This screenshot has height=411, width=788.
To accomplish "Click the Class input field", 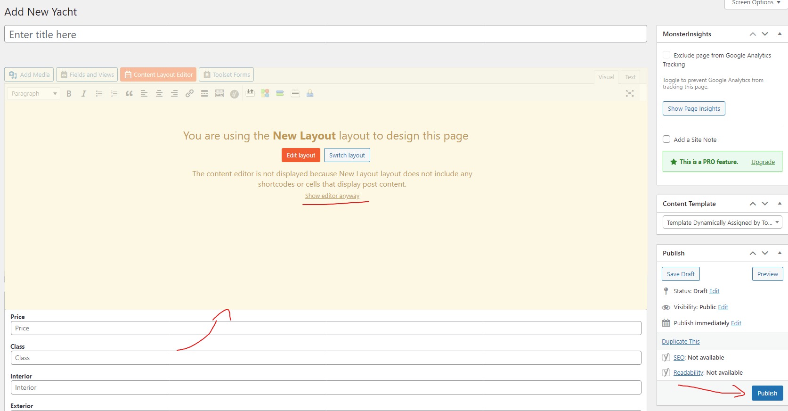I will pos(326,358).
